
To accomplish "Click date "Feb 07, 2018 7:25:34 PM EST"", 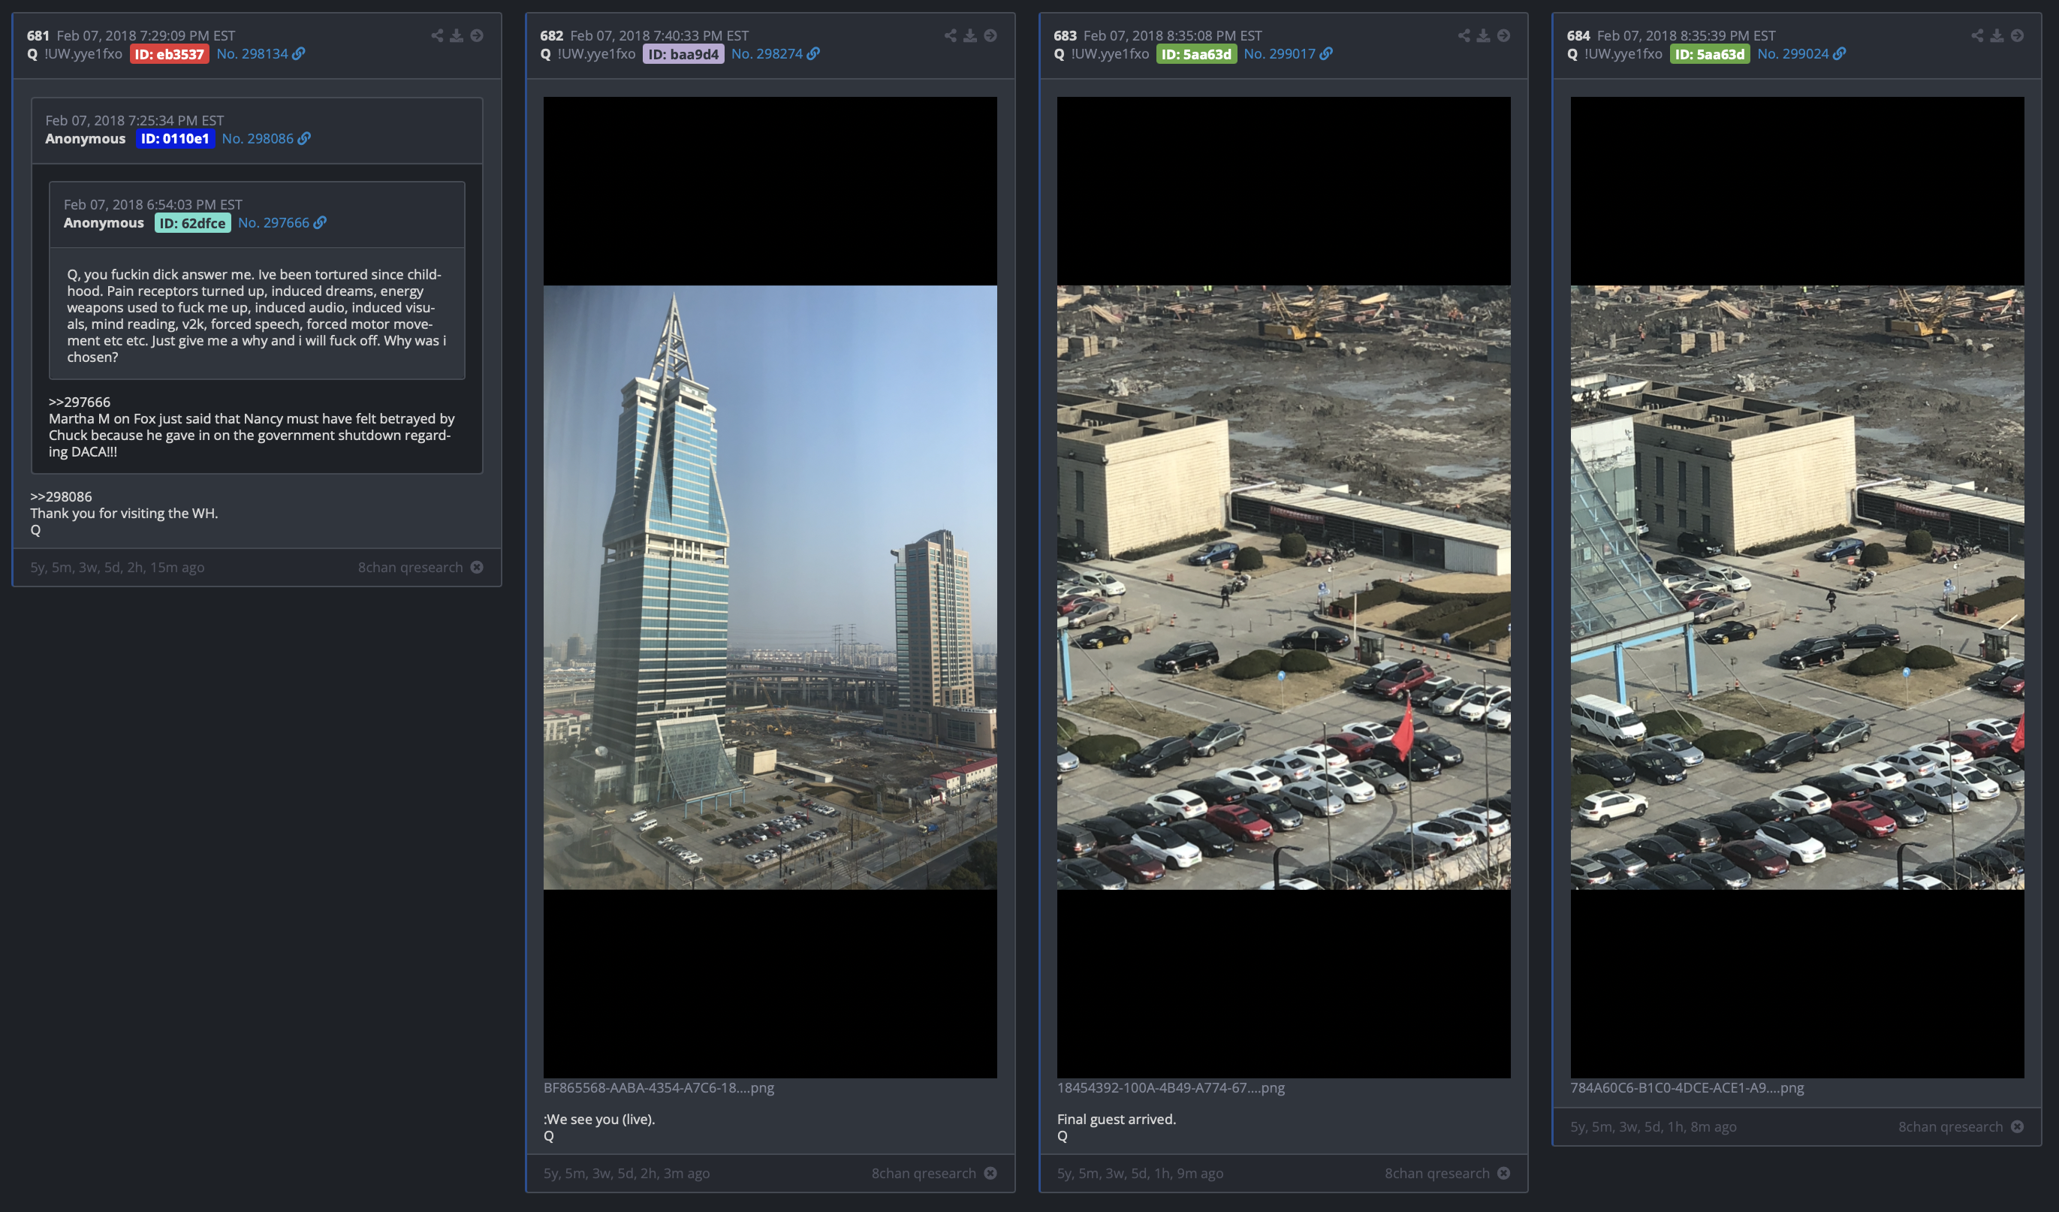I will pos(134,121).
